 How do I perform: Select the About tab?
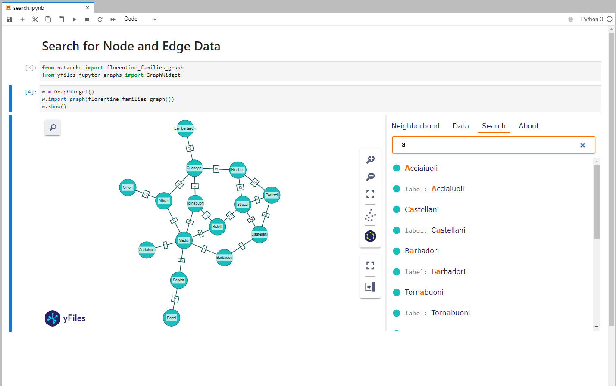tap(528, 126)
